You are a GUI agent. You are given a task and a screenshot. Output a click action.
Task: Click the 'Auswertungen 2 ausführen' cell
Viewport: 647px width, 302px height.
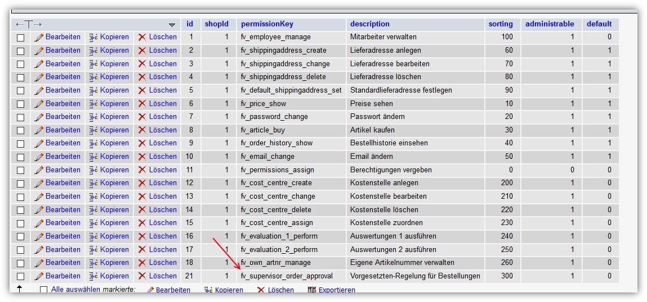[415, 250]
